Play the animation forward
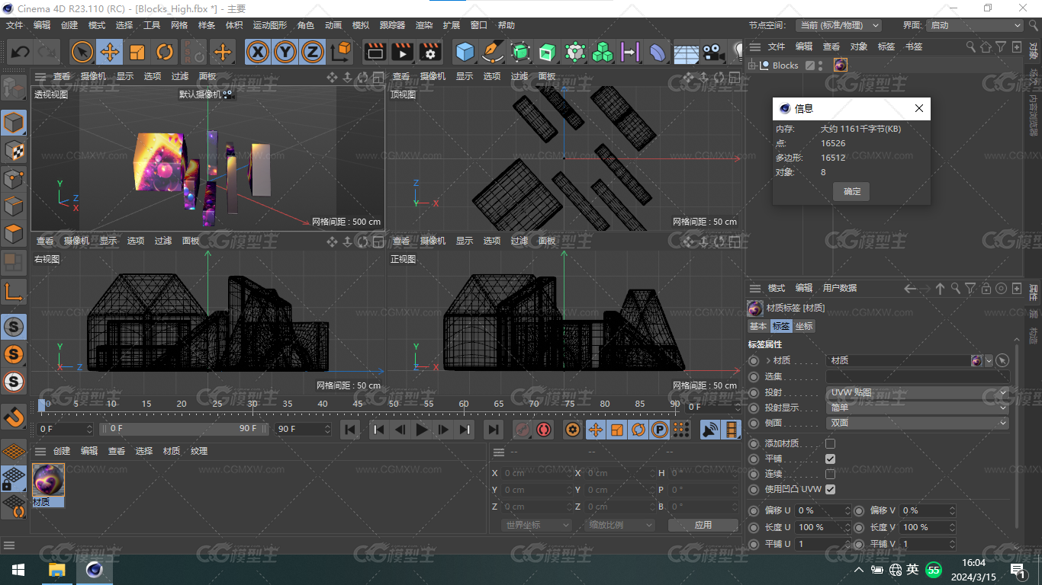Image resolution: width=1042 pixels, height=585 pixels. coord(421,430)
